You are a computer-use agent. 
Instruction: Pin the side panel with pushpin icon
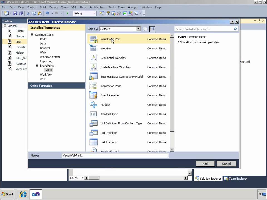tap(259, 21)
